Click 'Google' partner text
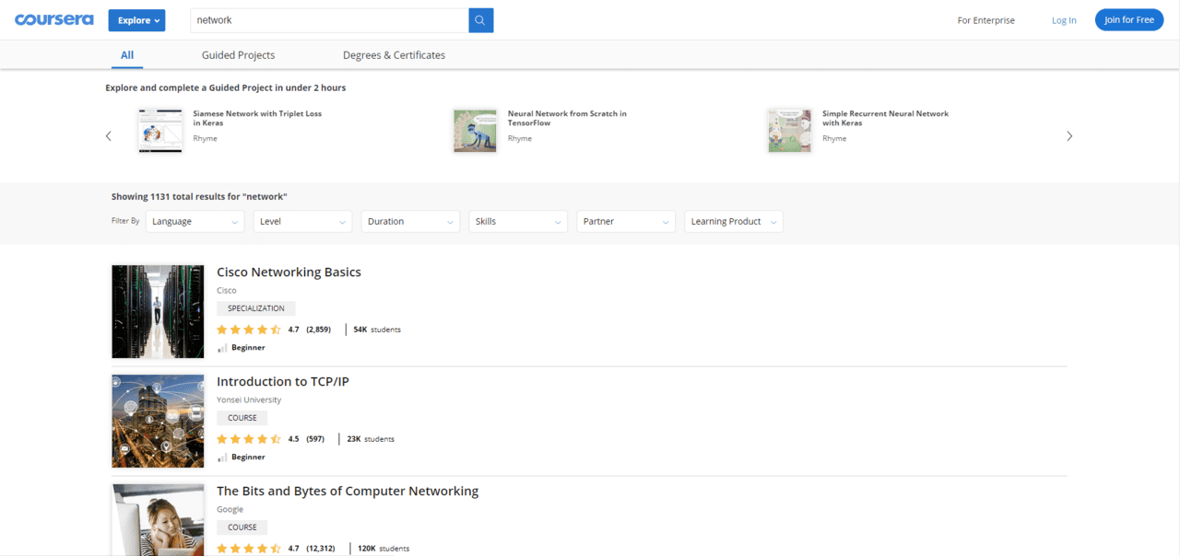The width and height of the screenshot is (1180, 556). [x=230, y=509]
